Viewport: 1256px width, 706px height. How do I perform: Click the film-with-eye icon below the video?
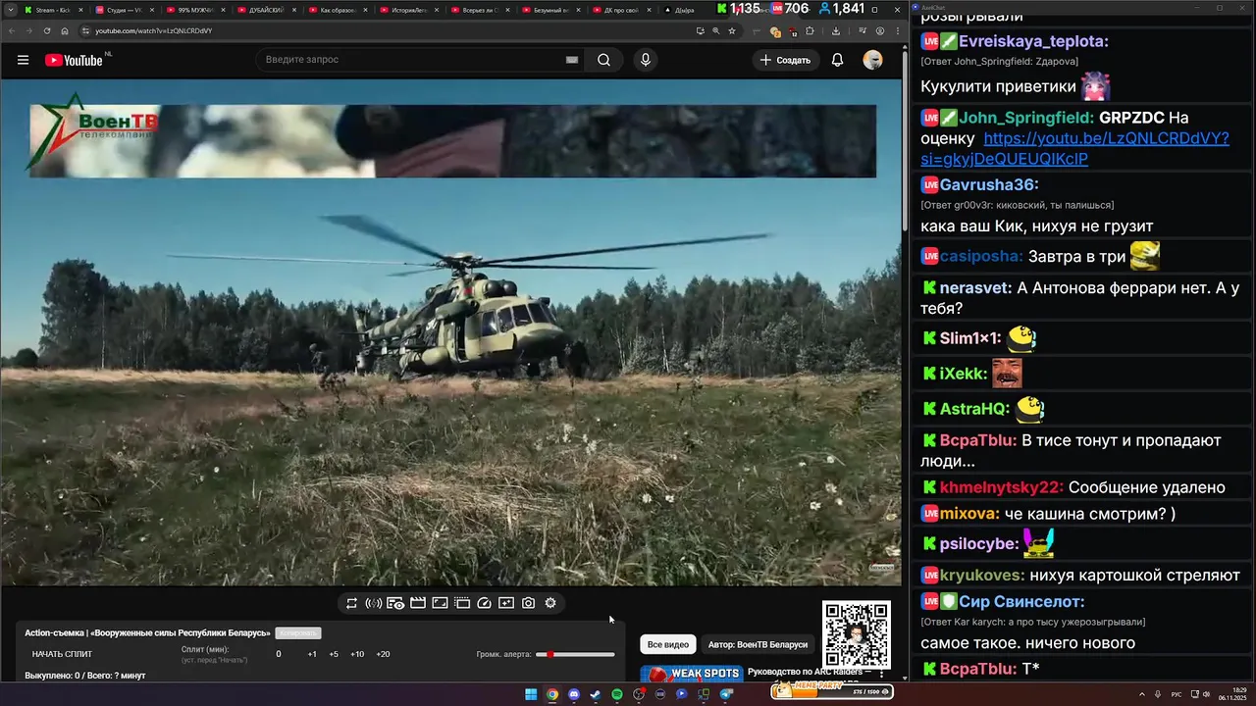[x=395, y=603]
